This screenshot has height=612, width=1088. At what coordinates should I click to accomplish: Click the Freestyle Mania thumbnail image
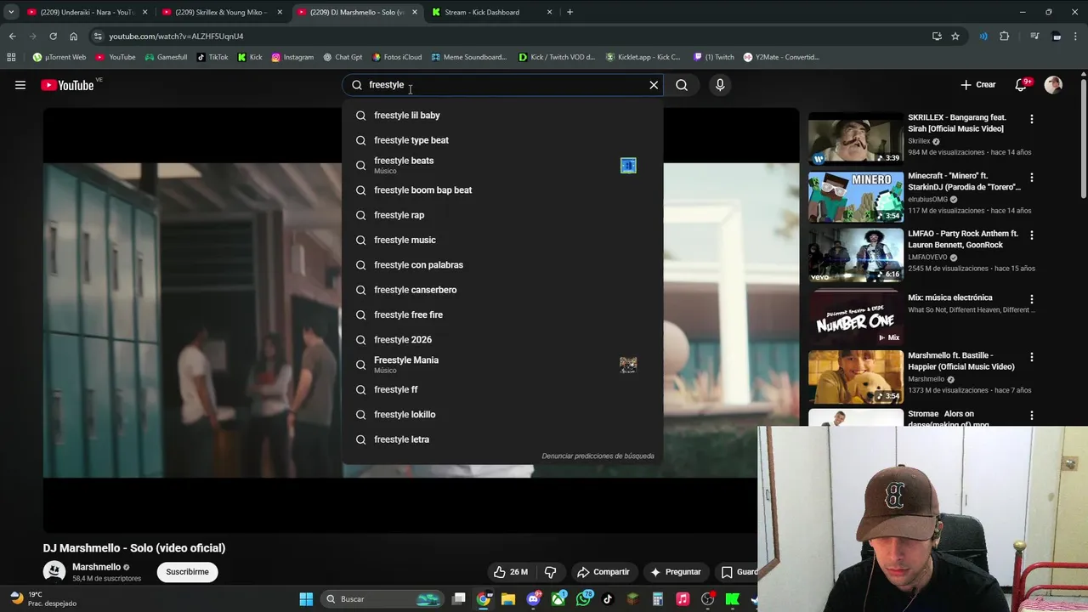pos(628,365)
